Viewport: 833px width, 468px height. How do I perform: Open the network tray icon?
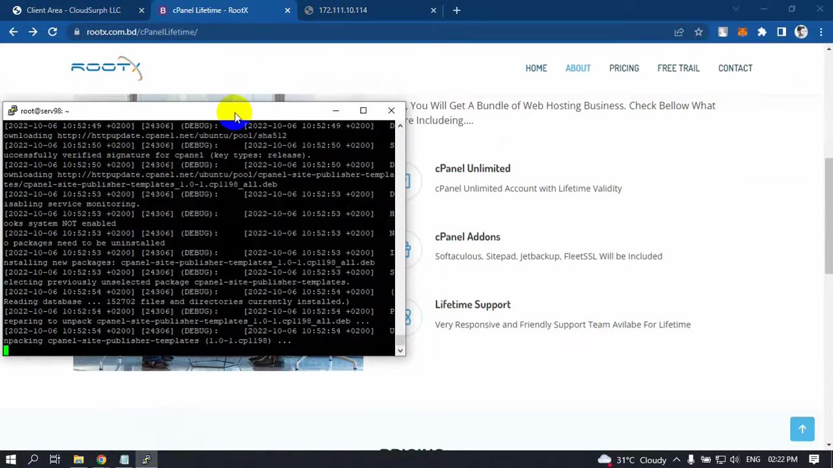point(720,460)
